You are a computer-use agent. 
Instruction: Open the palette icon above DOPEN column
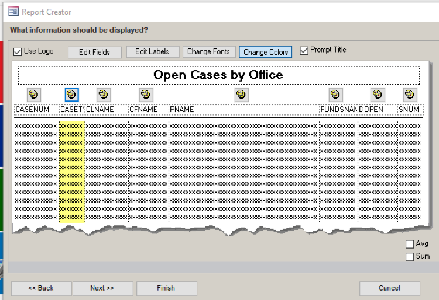(x=378, y=95)
